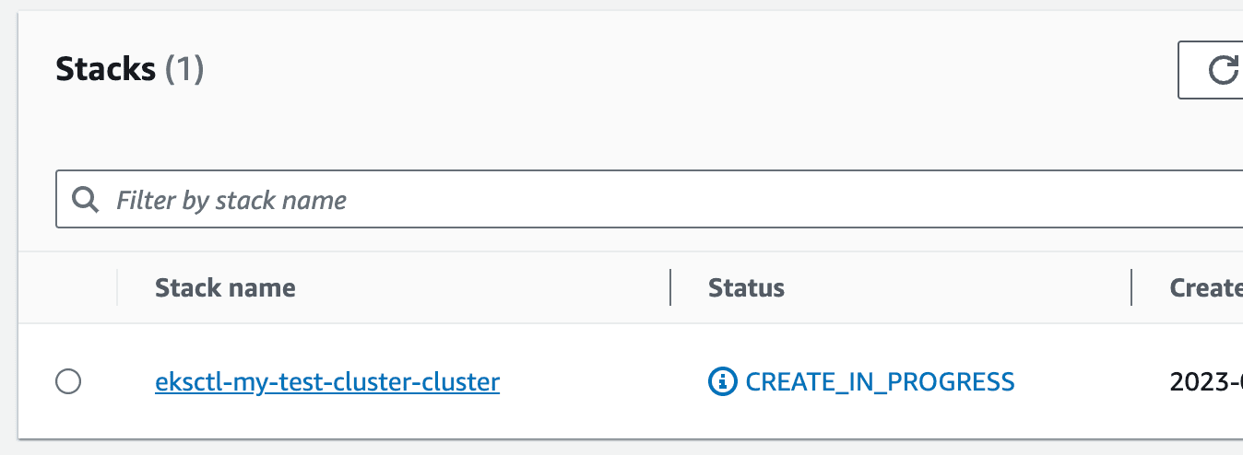Click the empty selection column header cell
1243x455 pixels.
pyautogui.click(x=68, y=287)
